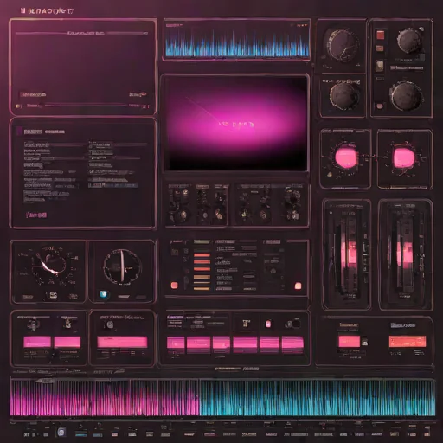443x443 pixels.
Task: Click the small pink icon above the pad row
Action: click(268, 324)
